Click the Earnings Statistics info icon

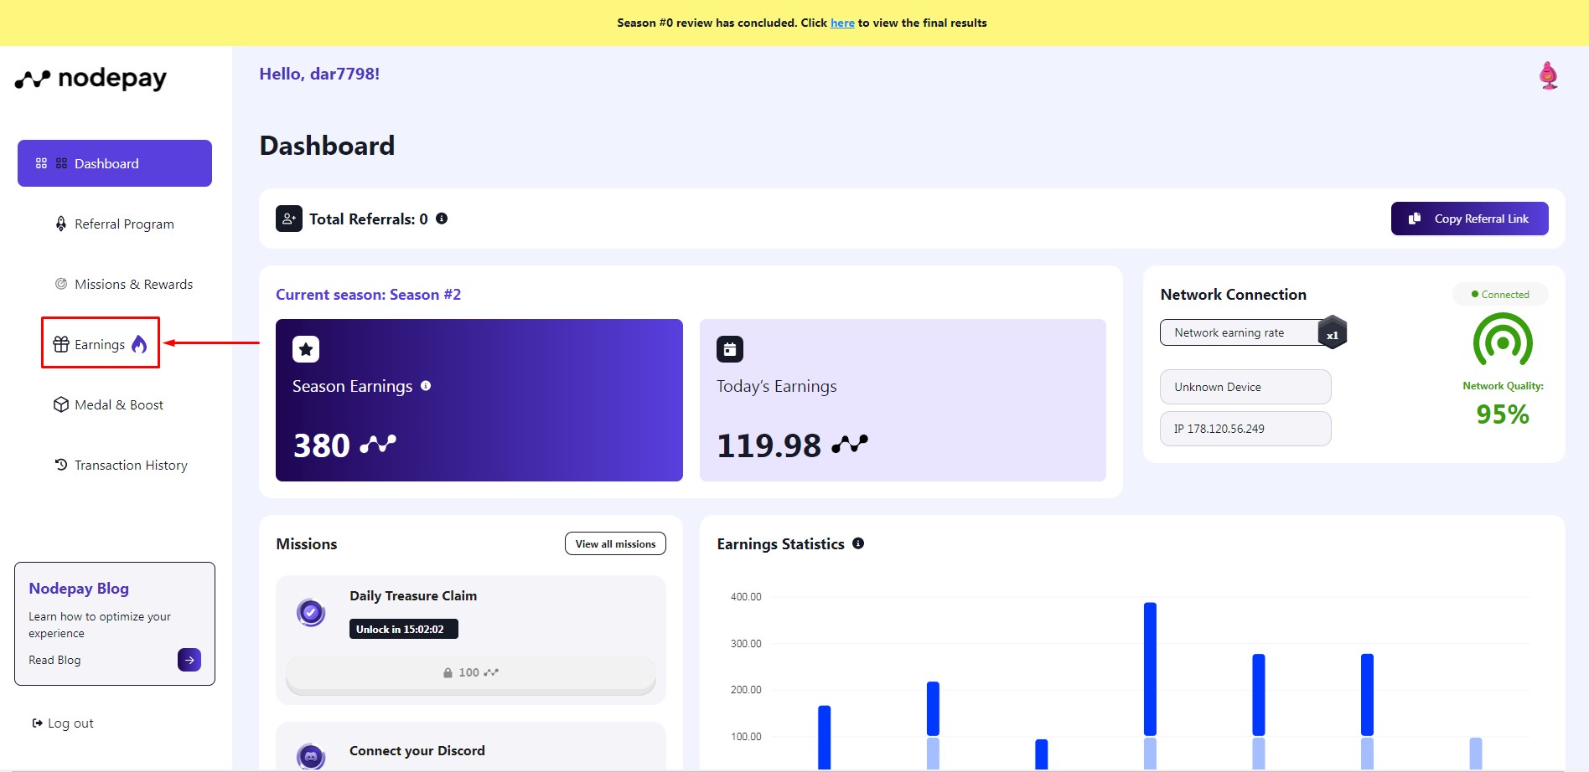tap(858, 543)
